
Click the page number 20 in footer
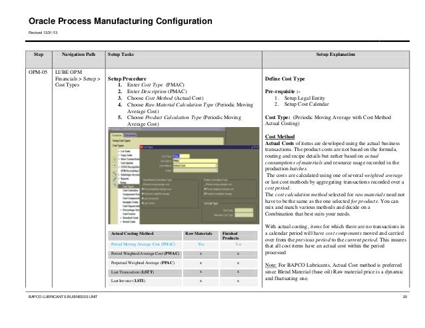(x=405, y=297)
